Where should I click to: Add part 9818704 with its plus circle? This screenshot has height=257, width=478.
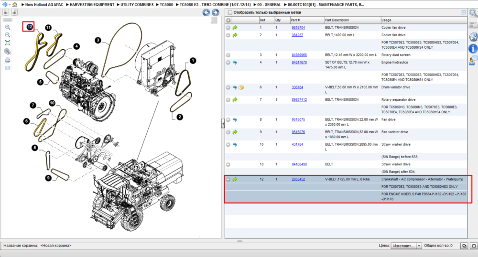pos(228,28)
